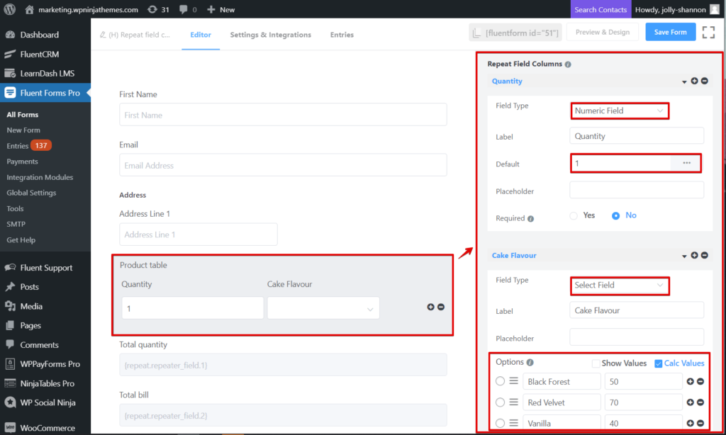
Task: Open Cake Flavour dropdown in Product table
Action: pyautogui.click(x=323, y=308)
